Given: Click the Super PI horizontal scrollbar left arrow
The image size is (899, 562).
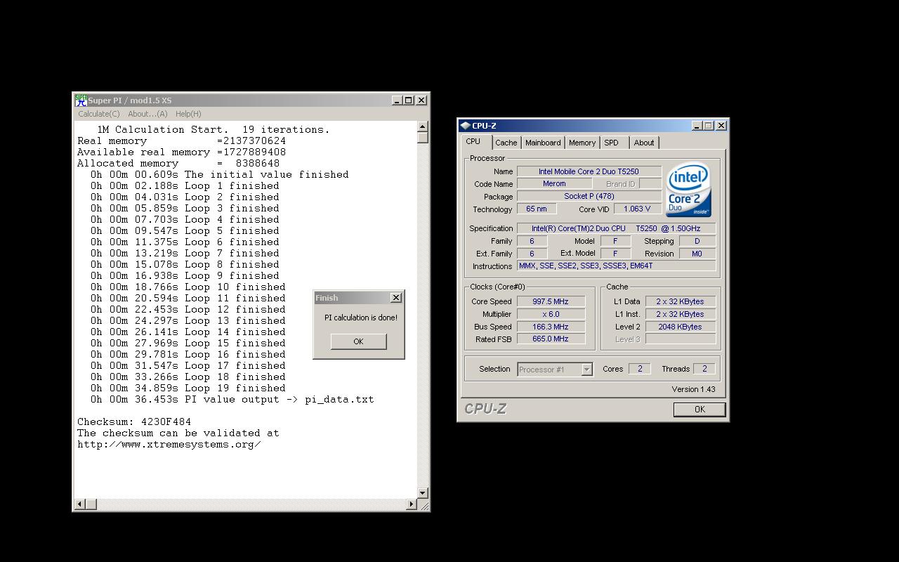Looking at the screenshot, I should [x=79, y=504].
